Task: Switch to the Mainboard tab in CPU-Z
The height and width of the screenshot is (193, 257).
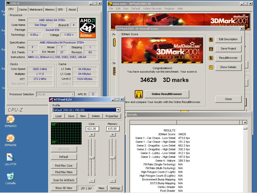Action: pyautogui.click(x=36, y=10)
